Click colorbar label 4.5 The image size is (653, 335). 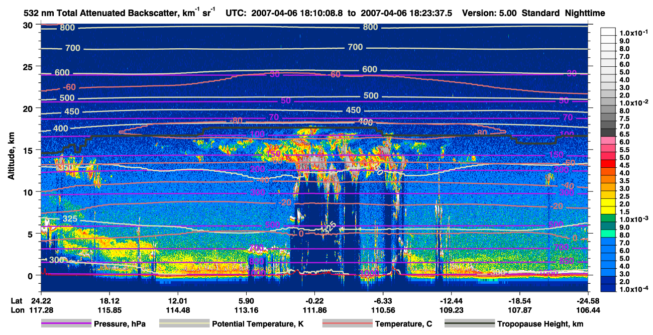[x=625, y=165]
